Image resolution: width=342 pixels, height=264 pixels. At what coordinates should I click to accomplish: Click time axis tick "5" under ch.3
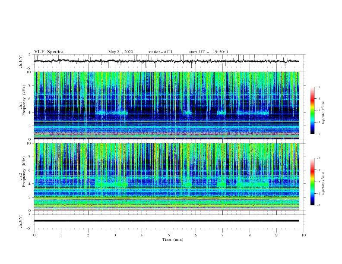coord(169,235)
